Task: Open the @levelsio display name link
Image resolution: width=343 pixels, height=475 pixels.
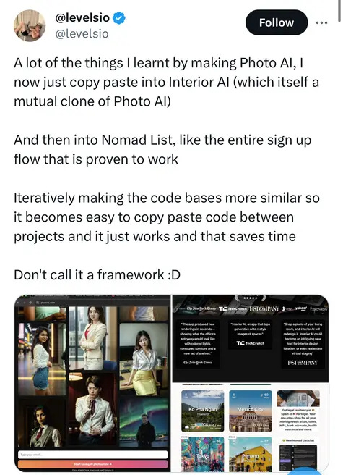Action: point(82,17)
